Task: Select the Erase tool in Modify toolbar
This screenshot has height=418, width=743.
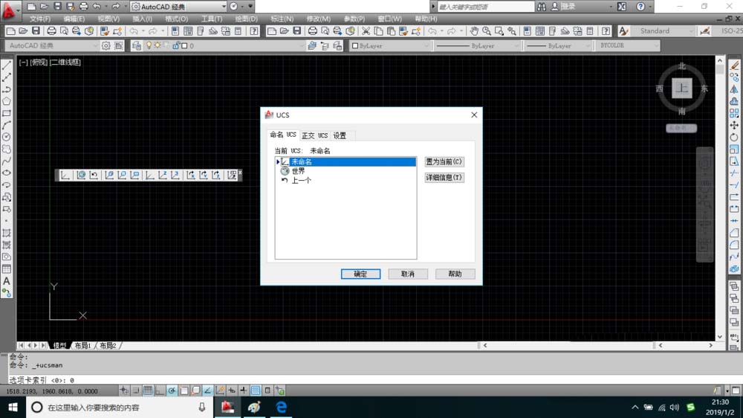Action: coord(734,65)
